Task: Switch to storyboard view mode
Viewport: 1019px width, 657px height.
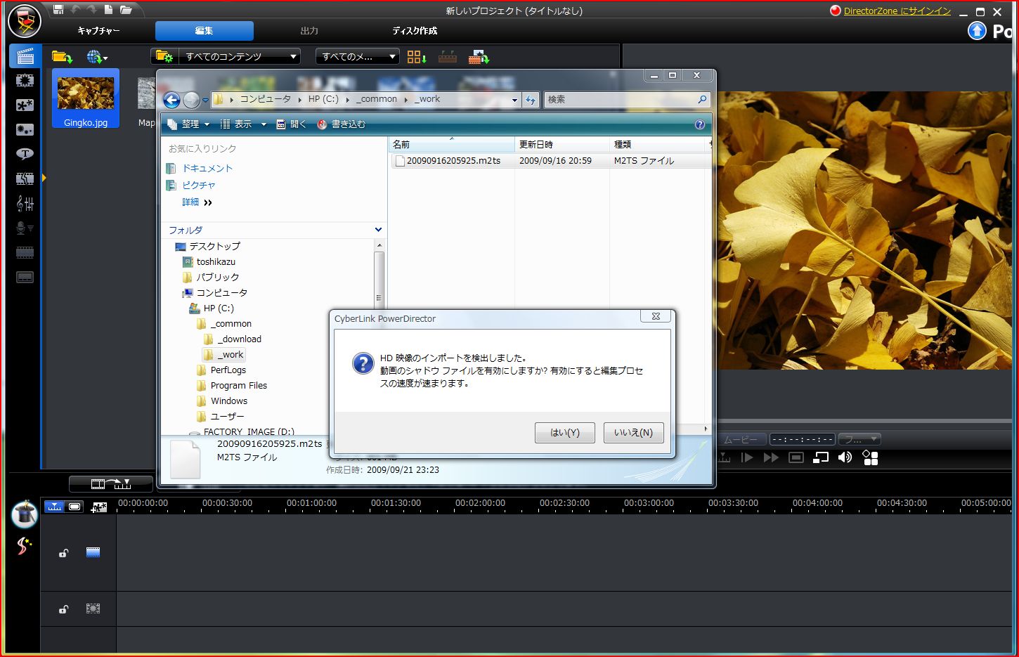Action: pos(74,507)
